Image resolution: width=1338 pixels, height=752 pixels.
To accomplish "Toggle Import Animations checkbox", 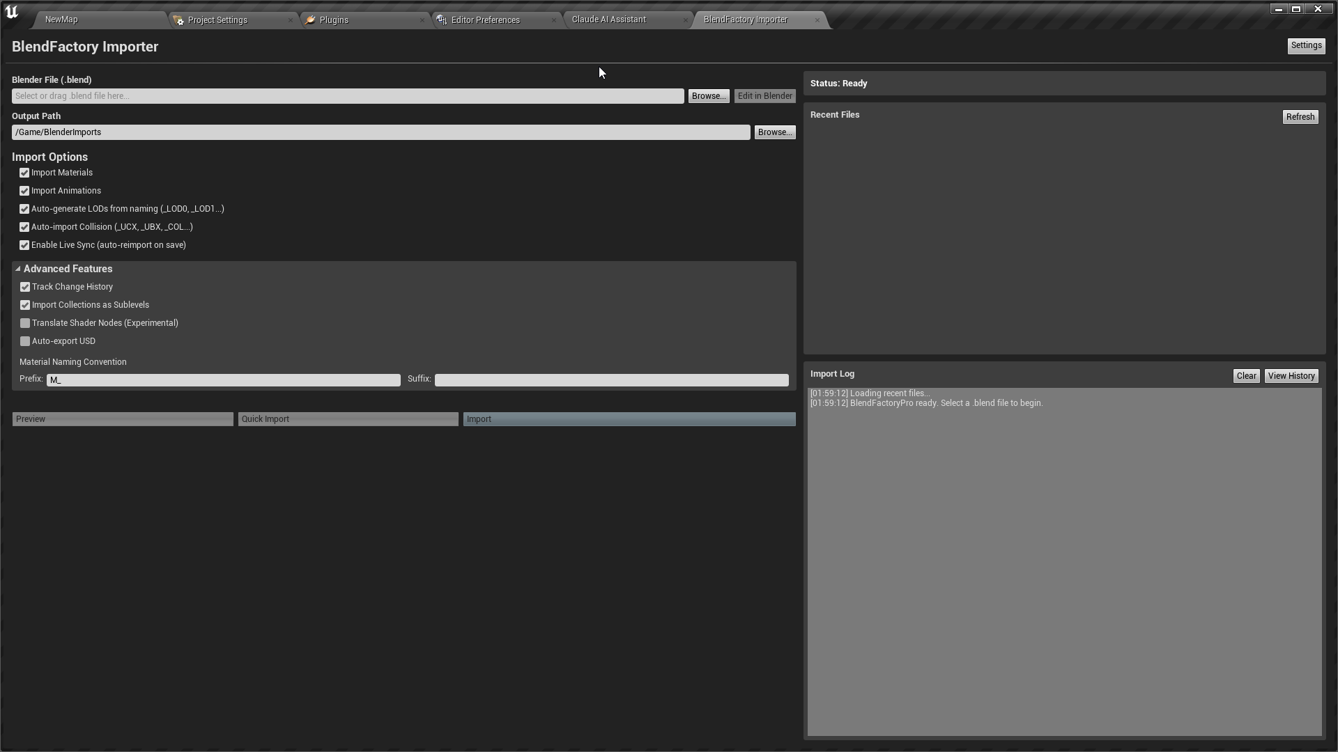I will click(24, 191).
